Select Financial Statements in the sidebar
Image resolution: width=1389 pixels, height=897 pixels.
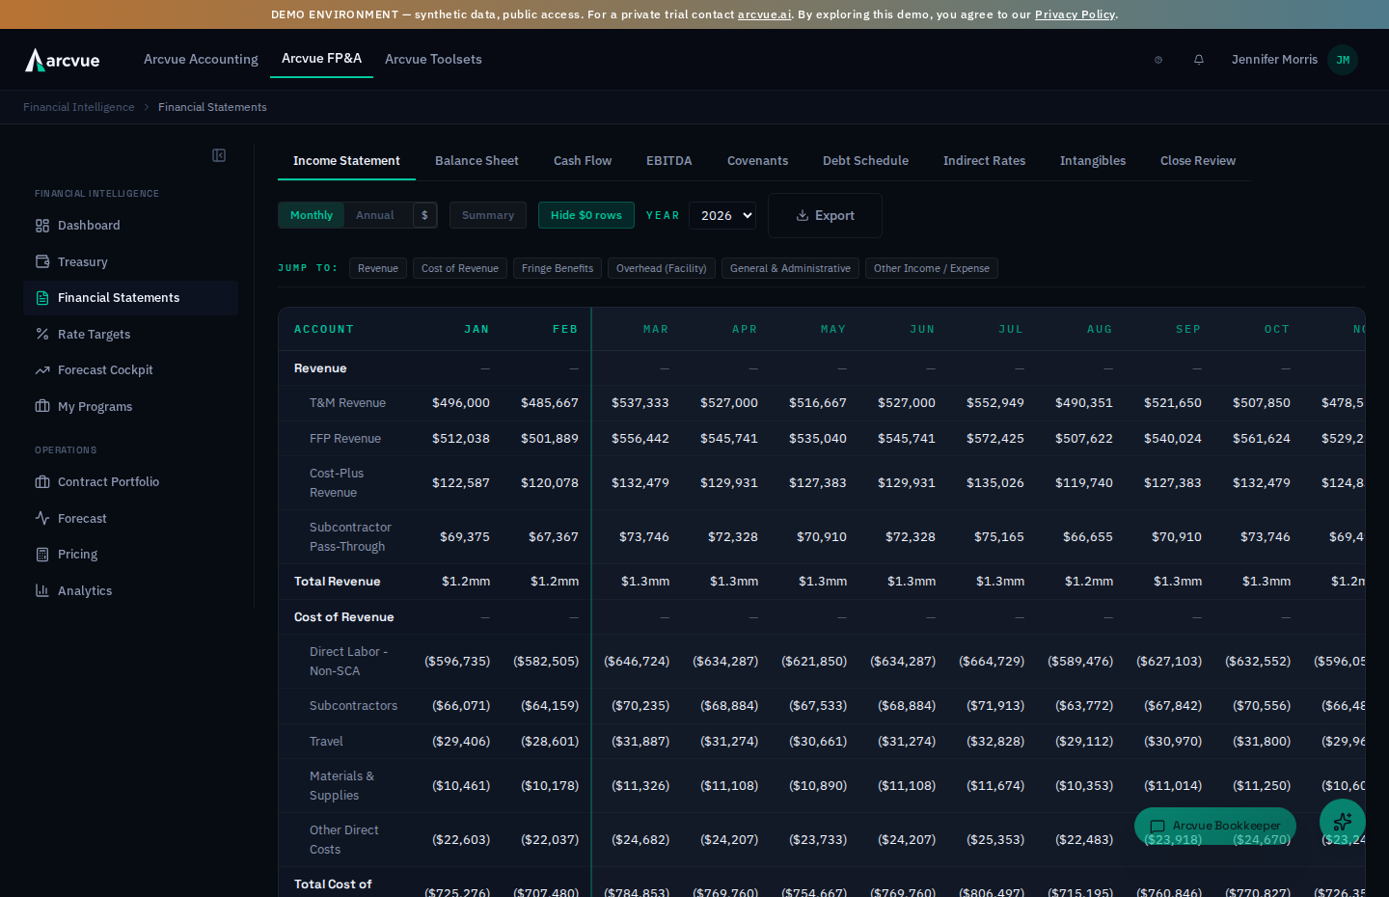click(x=130, y=298)
